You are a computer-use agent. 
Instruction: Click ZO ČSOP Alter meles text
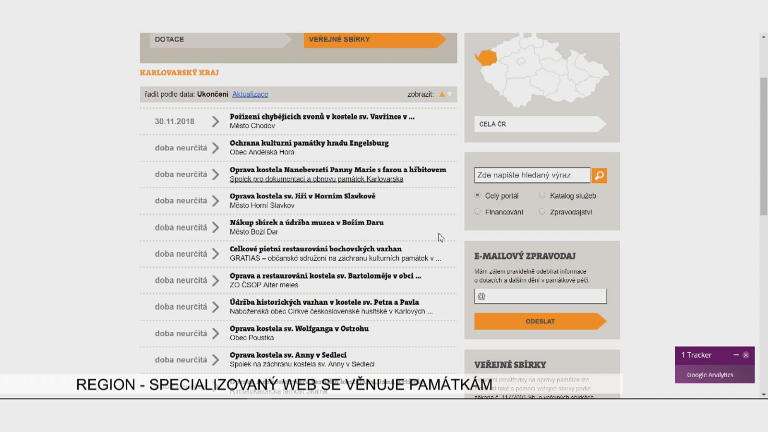264,285
